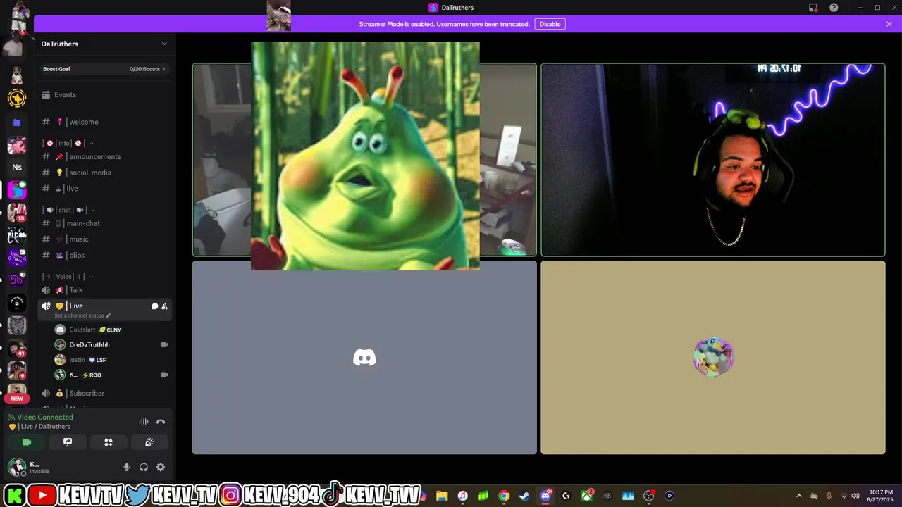Open the yellow spiky server icon

click(x=17, y=99)
